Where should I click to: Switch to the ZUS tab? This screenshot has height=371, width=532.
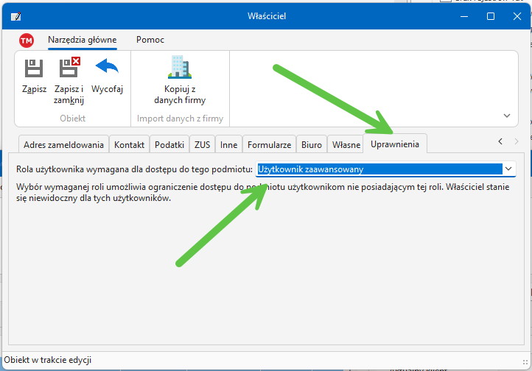(202, 145)
